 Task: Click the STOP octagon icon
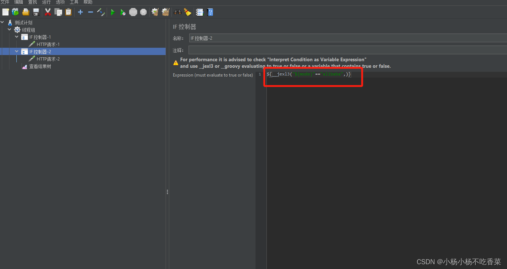pos(133,12)
